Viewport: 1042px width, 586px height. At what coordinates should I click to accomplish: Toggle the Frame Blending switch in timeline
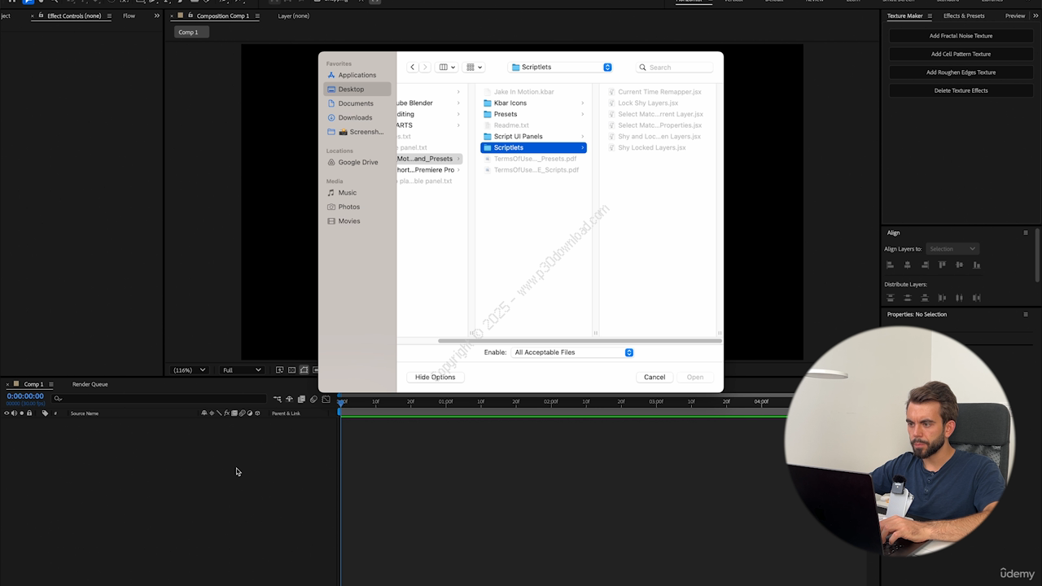pyautogui.click(x=301, y=399)
